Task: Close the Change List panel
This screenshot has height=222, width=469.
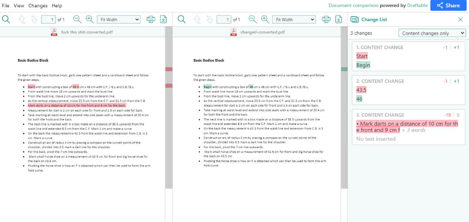Action: click(460, 19)
